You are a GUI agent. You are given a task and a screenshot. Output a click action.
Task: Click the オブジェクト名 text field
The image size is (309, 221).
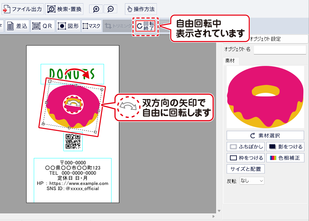pos(280,50)
